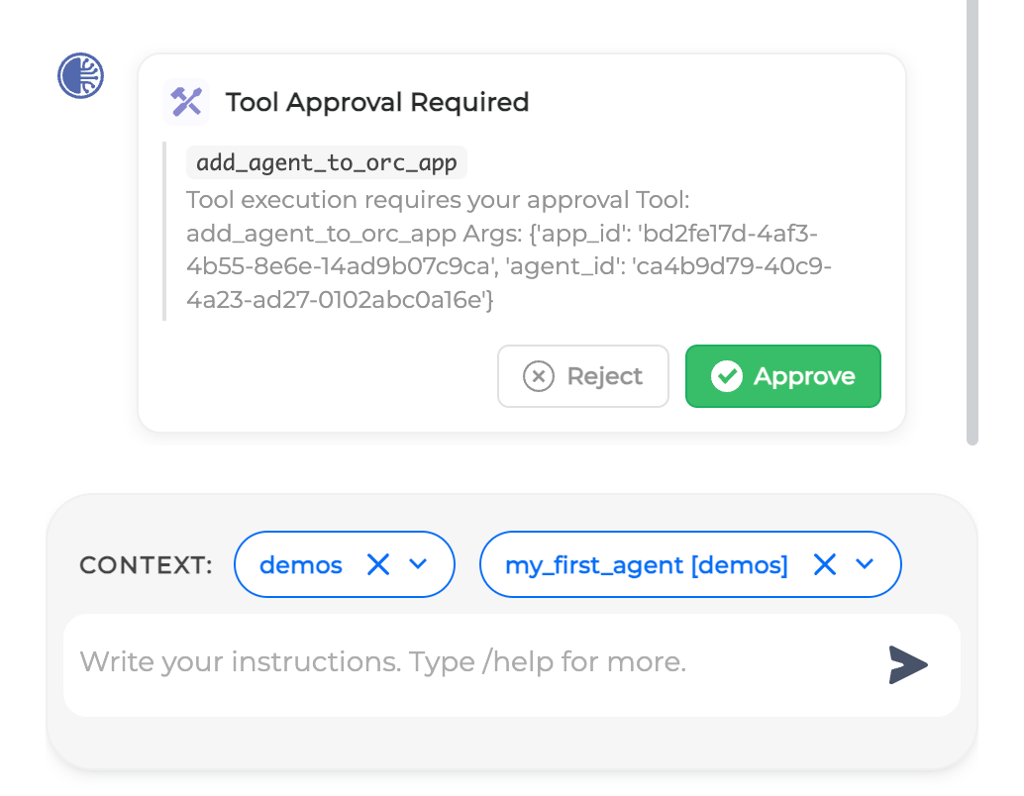This screenshot has height=796, width=1024.
Task: Click the X circle icon inside Reject
Action: tap(538, 376)
